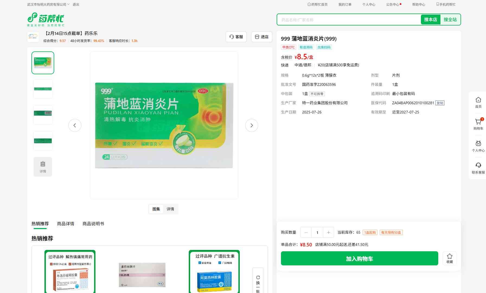Copy the medical insurance code with 复制

[440, 103]
